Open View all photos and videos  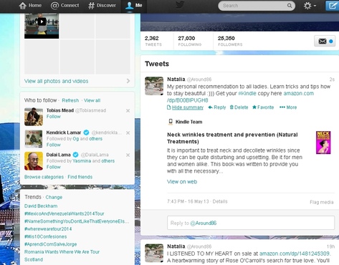click(56, 81)
